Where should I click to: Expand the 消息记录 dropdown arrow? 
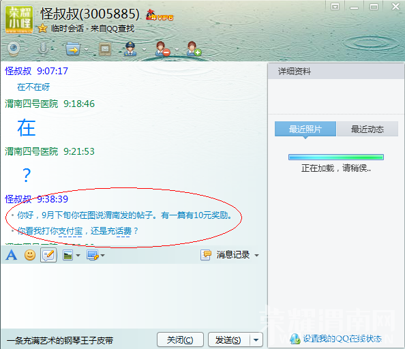257,256
